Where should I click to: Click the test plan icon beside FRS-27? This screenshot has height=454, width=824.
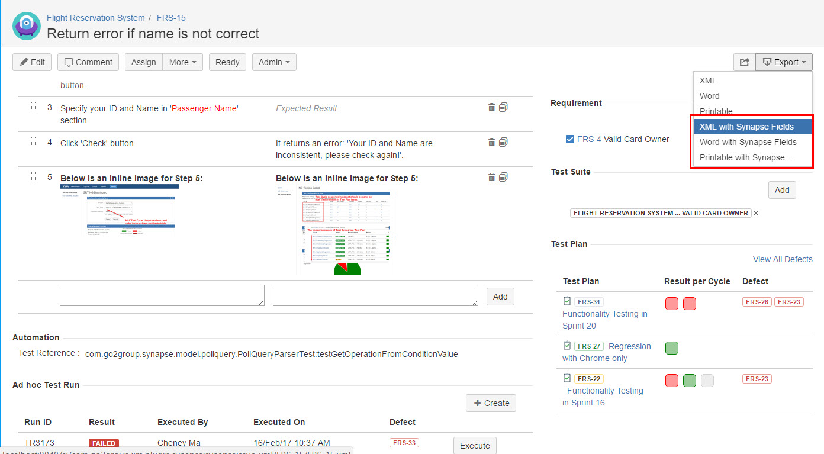pyautogui.click(x=567, y=346)
